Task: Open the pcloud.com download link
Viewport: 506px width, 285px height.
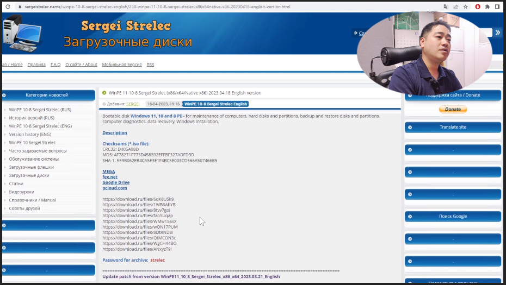Action: coord(115,188)
